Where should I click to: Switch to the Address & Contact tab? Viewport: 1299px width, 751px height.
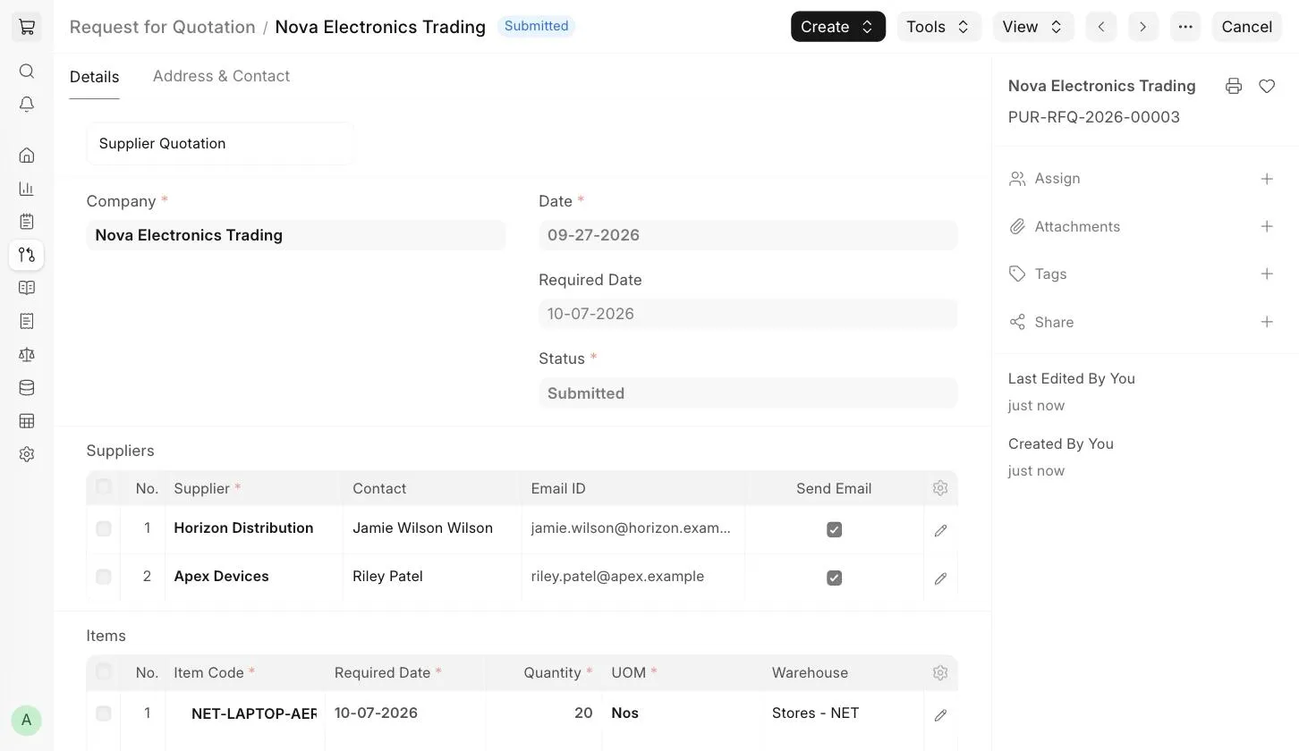point(221,76)
